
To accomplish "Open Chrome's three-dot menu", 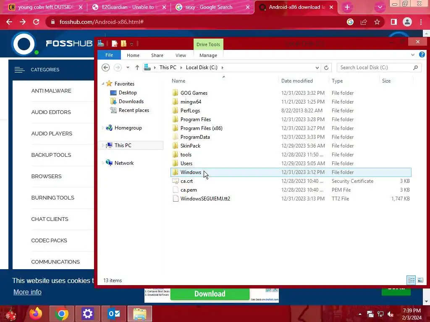I will point(421,22).
